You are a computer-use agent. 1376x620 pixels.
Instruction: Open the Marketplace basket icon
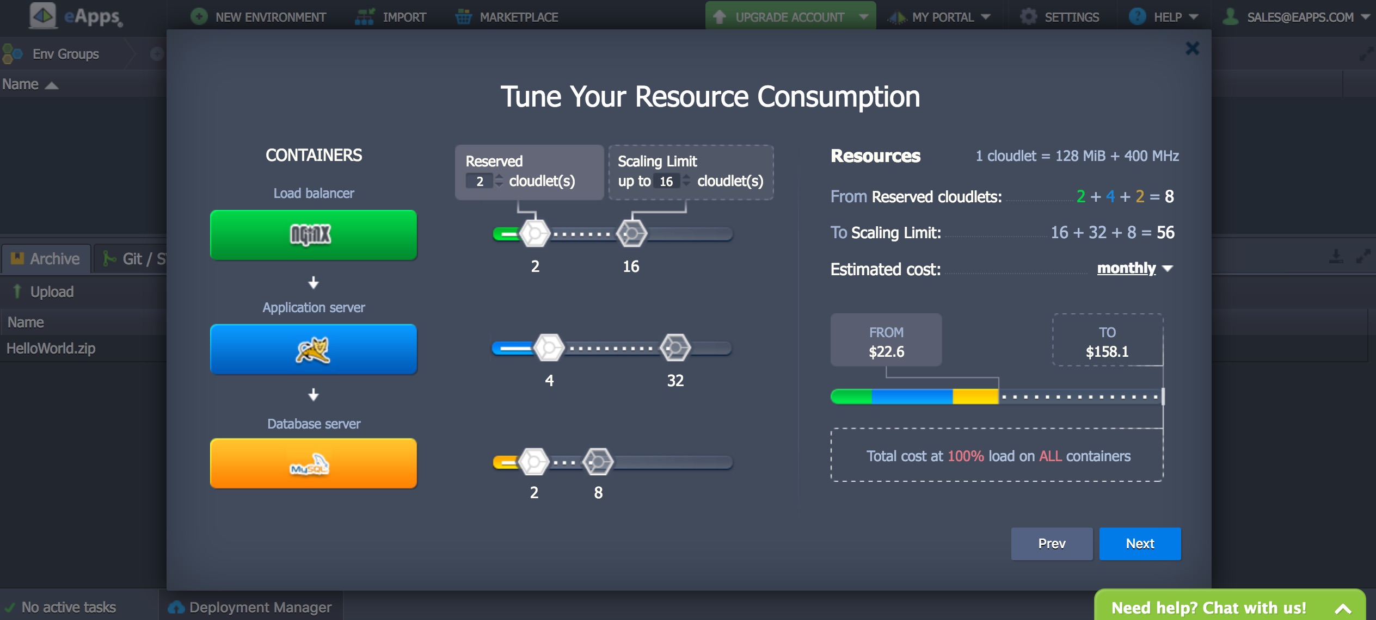pyautogui.click(x=463, y=17)
